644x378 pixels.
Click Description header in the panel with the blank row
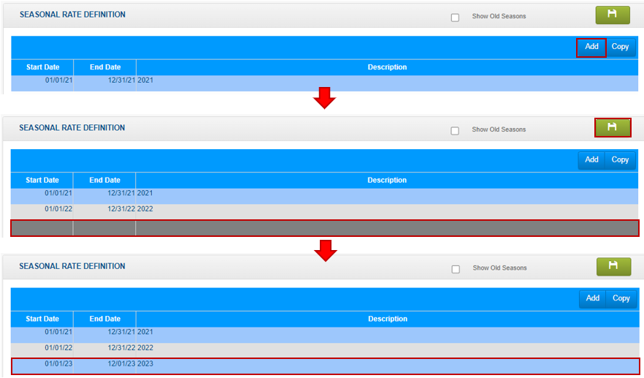click(x=387, y=181)
